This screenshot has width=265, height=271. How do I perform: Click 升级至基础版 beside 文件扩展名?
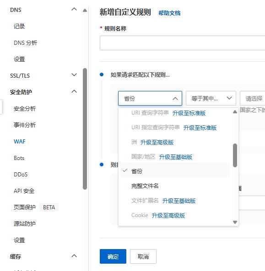[179, 201]
